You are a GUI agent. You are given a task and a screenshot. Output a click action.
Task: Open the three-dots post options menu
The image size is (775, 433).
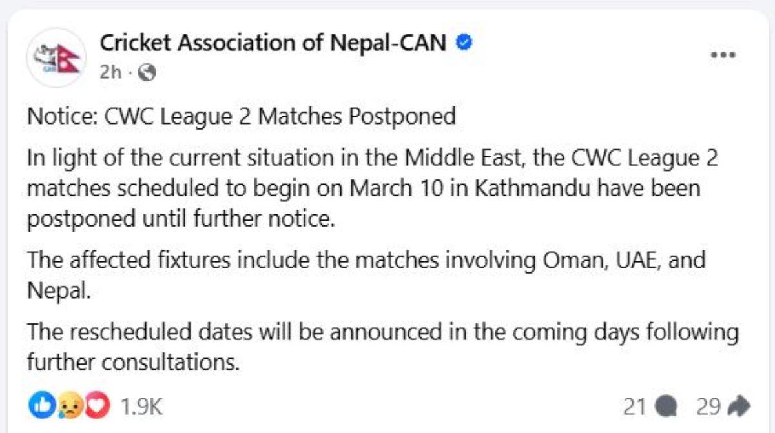[x=723, y=55]
